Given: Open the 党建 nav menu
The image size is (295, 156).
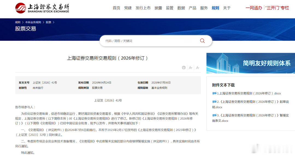Looking at the screenshot, I should click(128, 8).
